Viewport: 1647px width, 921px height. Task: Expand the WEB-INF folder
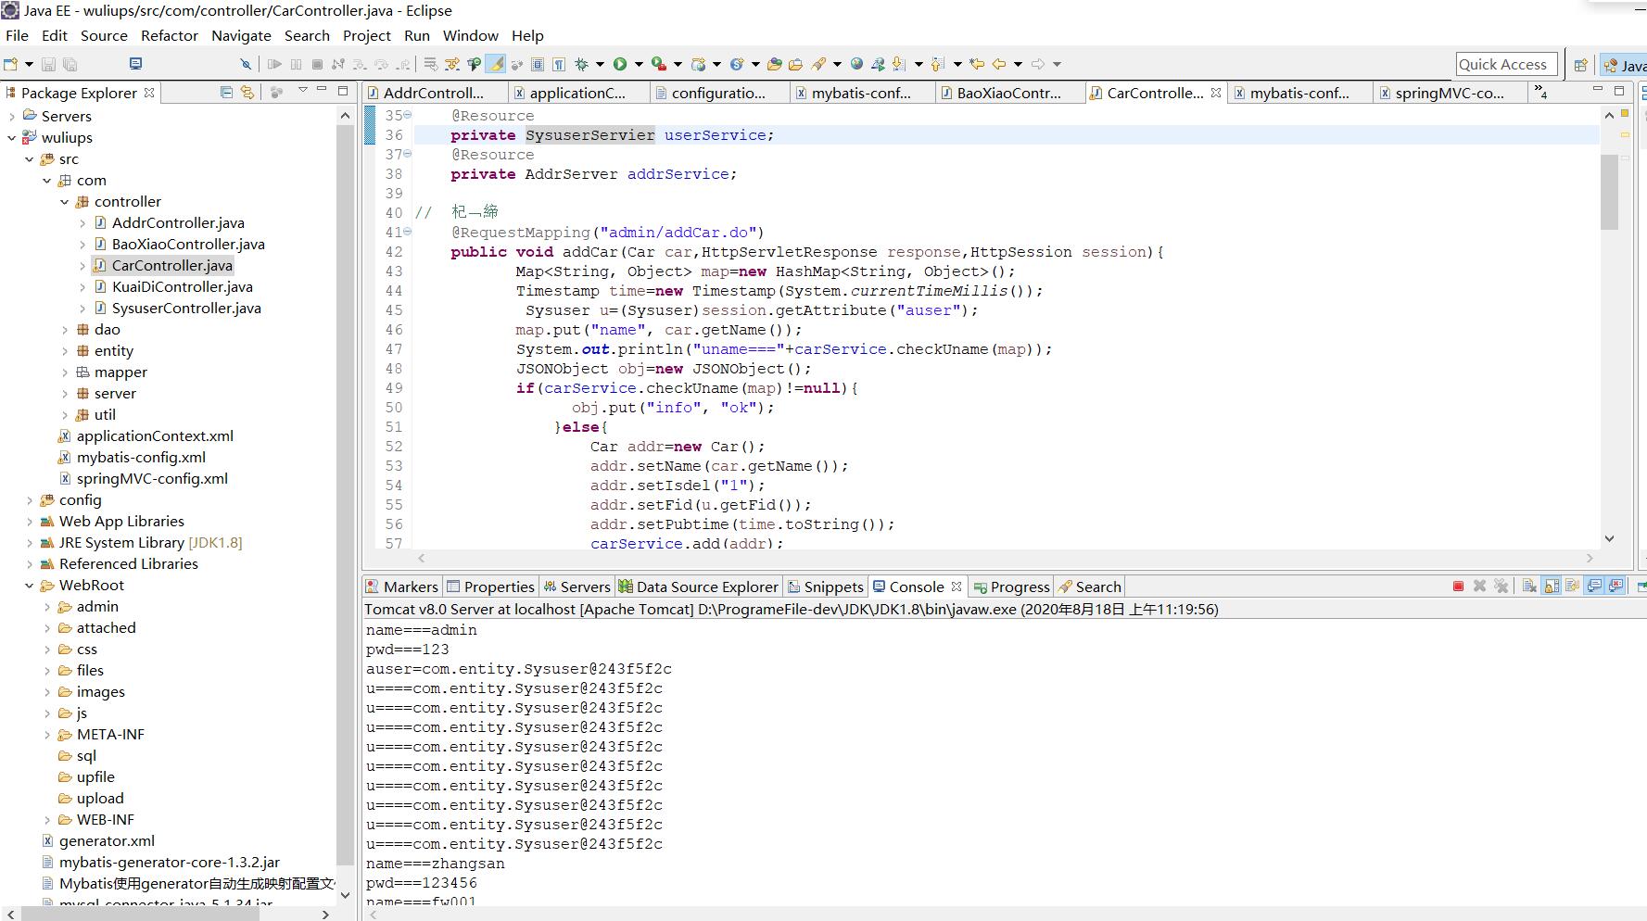(47, 820)
